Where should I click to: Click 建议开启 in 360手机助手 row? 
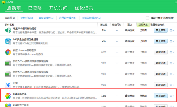(130, 96)
